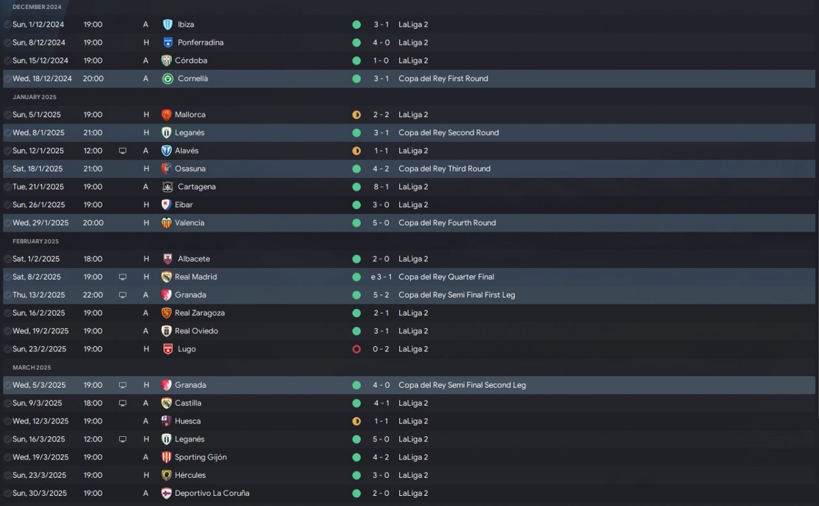Viewport: 819px width, 506px height.
Task: Click the TV broadcast icon on Alavés row
Action: click(123, 151)
